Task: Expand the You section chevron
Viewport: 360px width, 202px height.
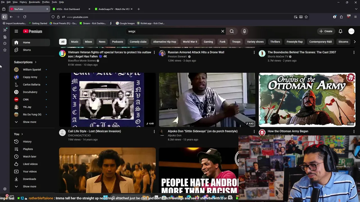Action: tap(22, 134)
